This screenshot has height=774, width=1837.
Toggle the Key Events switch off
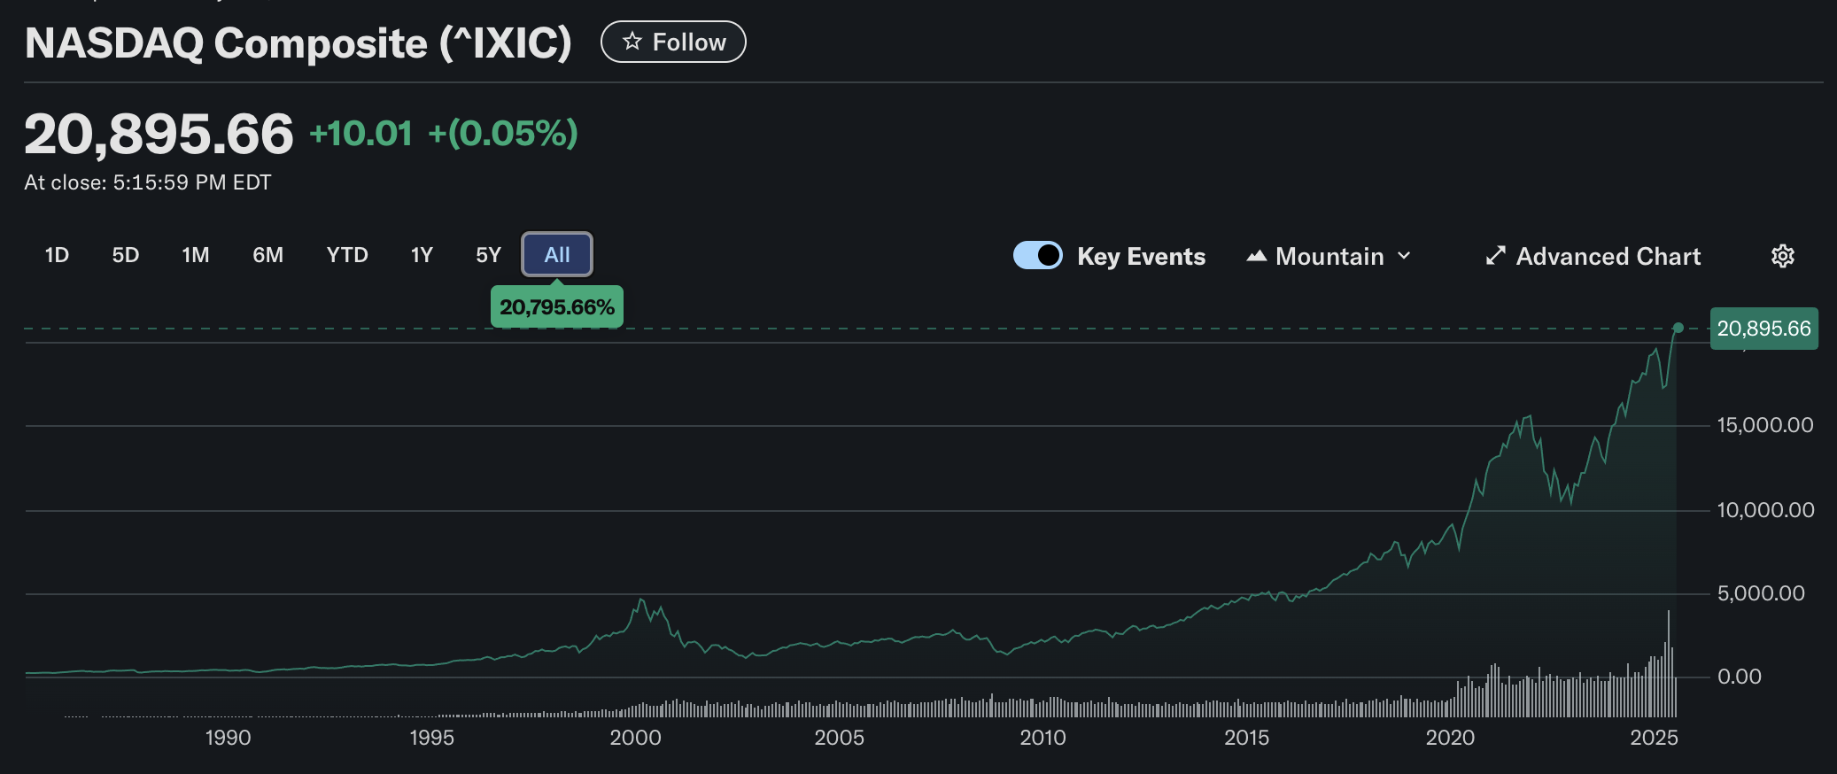pos(1037,255)
